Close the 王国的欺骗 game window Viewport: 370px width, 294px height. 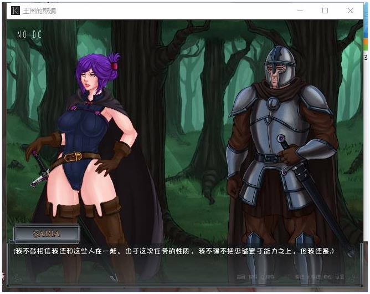(x=351, y=11)
